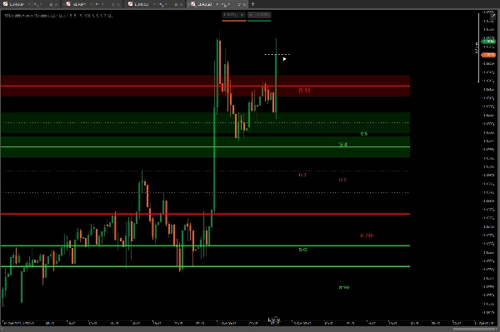Select the orange ask price tag on price axis
This screenshot has width=500, height=332.
[x=488, y=55]
